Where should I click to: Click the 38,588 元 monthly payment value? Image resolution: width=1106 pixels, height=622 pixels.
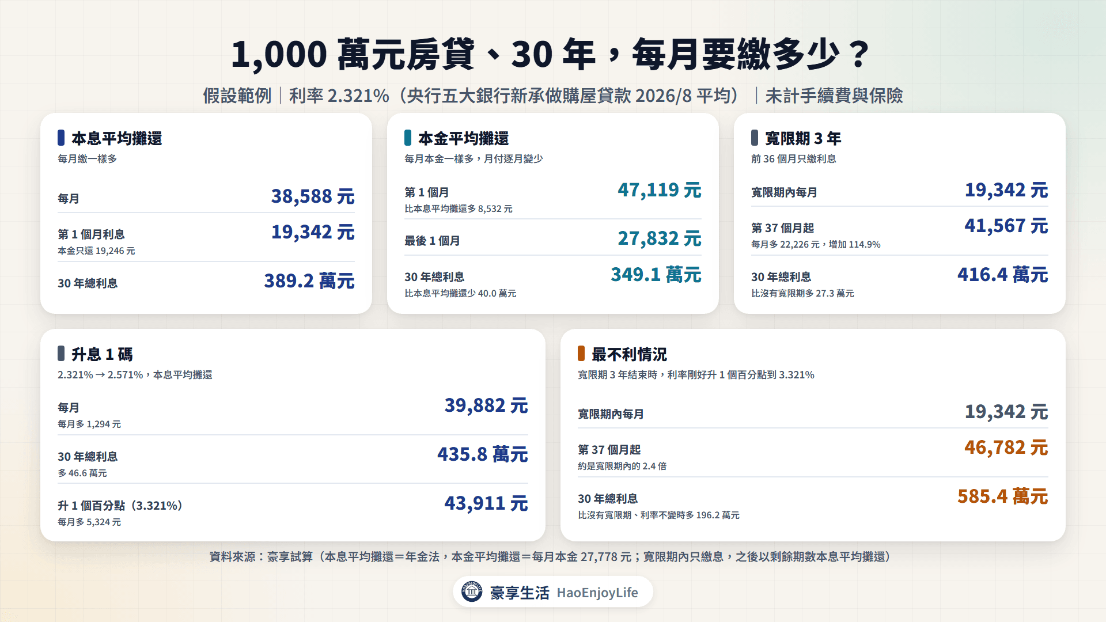pyautogui.click(x=313, y=196)
